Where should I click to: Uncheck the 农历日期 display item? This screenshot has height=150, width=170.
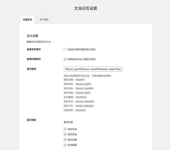[65, 139]
